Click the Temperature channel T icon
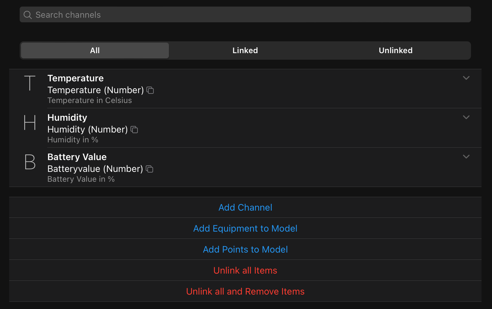Image resolution: width=492 pixels, height=309 pixels. (x=30, y=83)
